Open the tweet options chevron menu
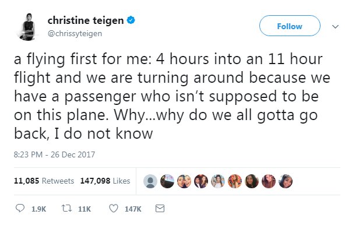Image resolution: width=352 pixels, height=225 pixels. tap(335, 27)
